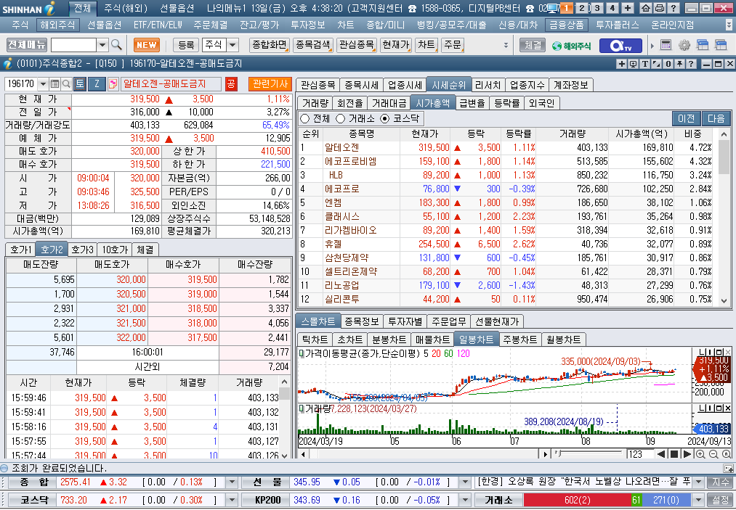Screen dimensions: 736x510
Task: Click the NEW orange badge button
Action: (147, 45)
